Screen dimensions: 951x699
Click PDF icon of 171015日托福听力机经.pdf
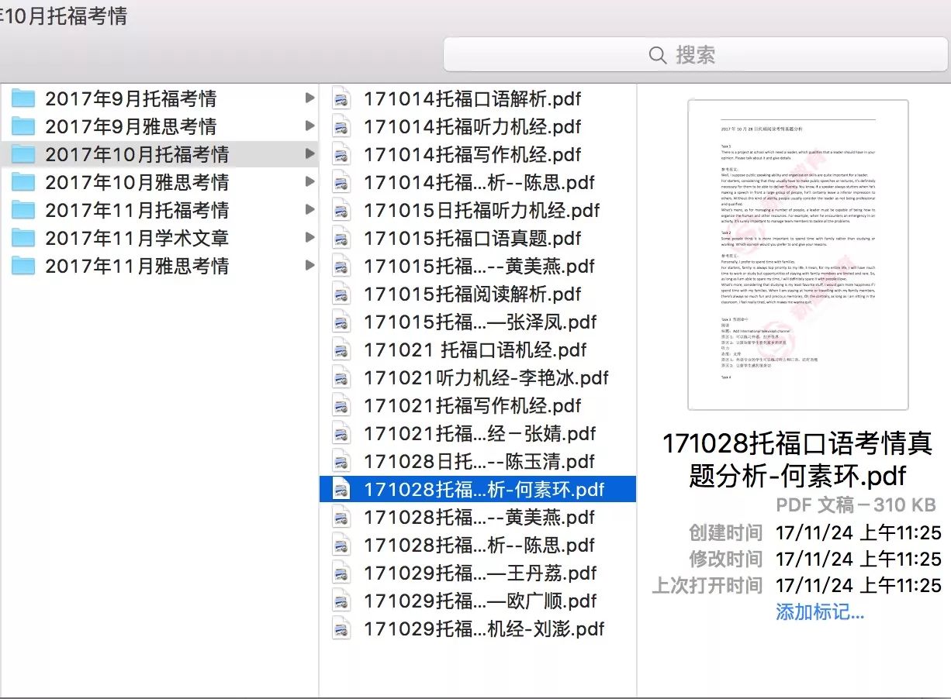click(x=341, y=210)
